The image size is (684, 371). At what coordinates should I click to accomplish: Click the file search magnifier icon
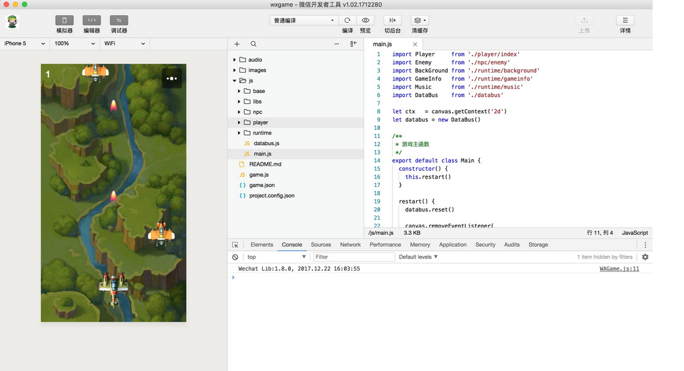pyautogui.click(x=254, y=44)
